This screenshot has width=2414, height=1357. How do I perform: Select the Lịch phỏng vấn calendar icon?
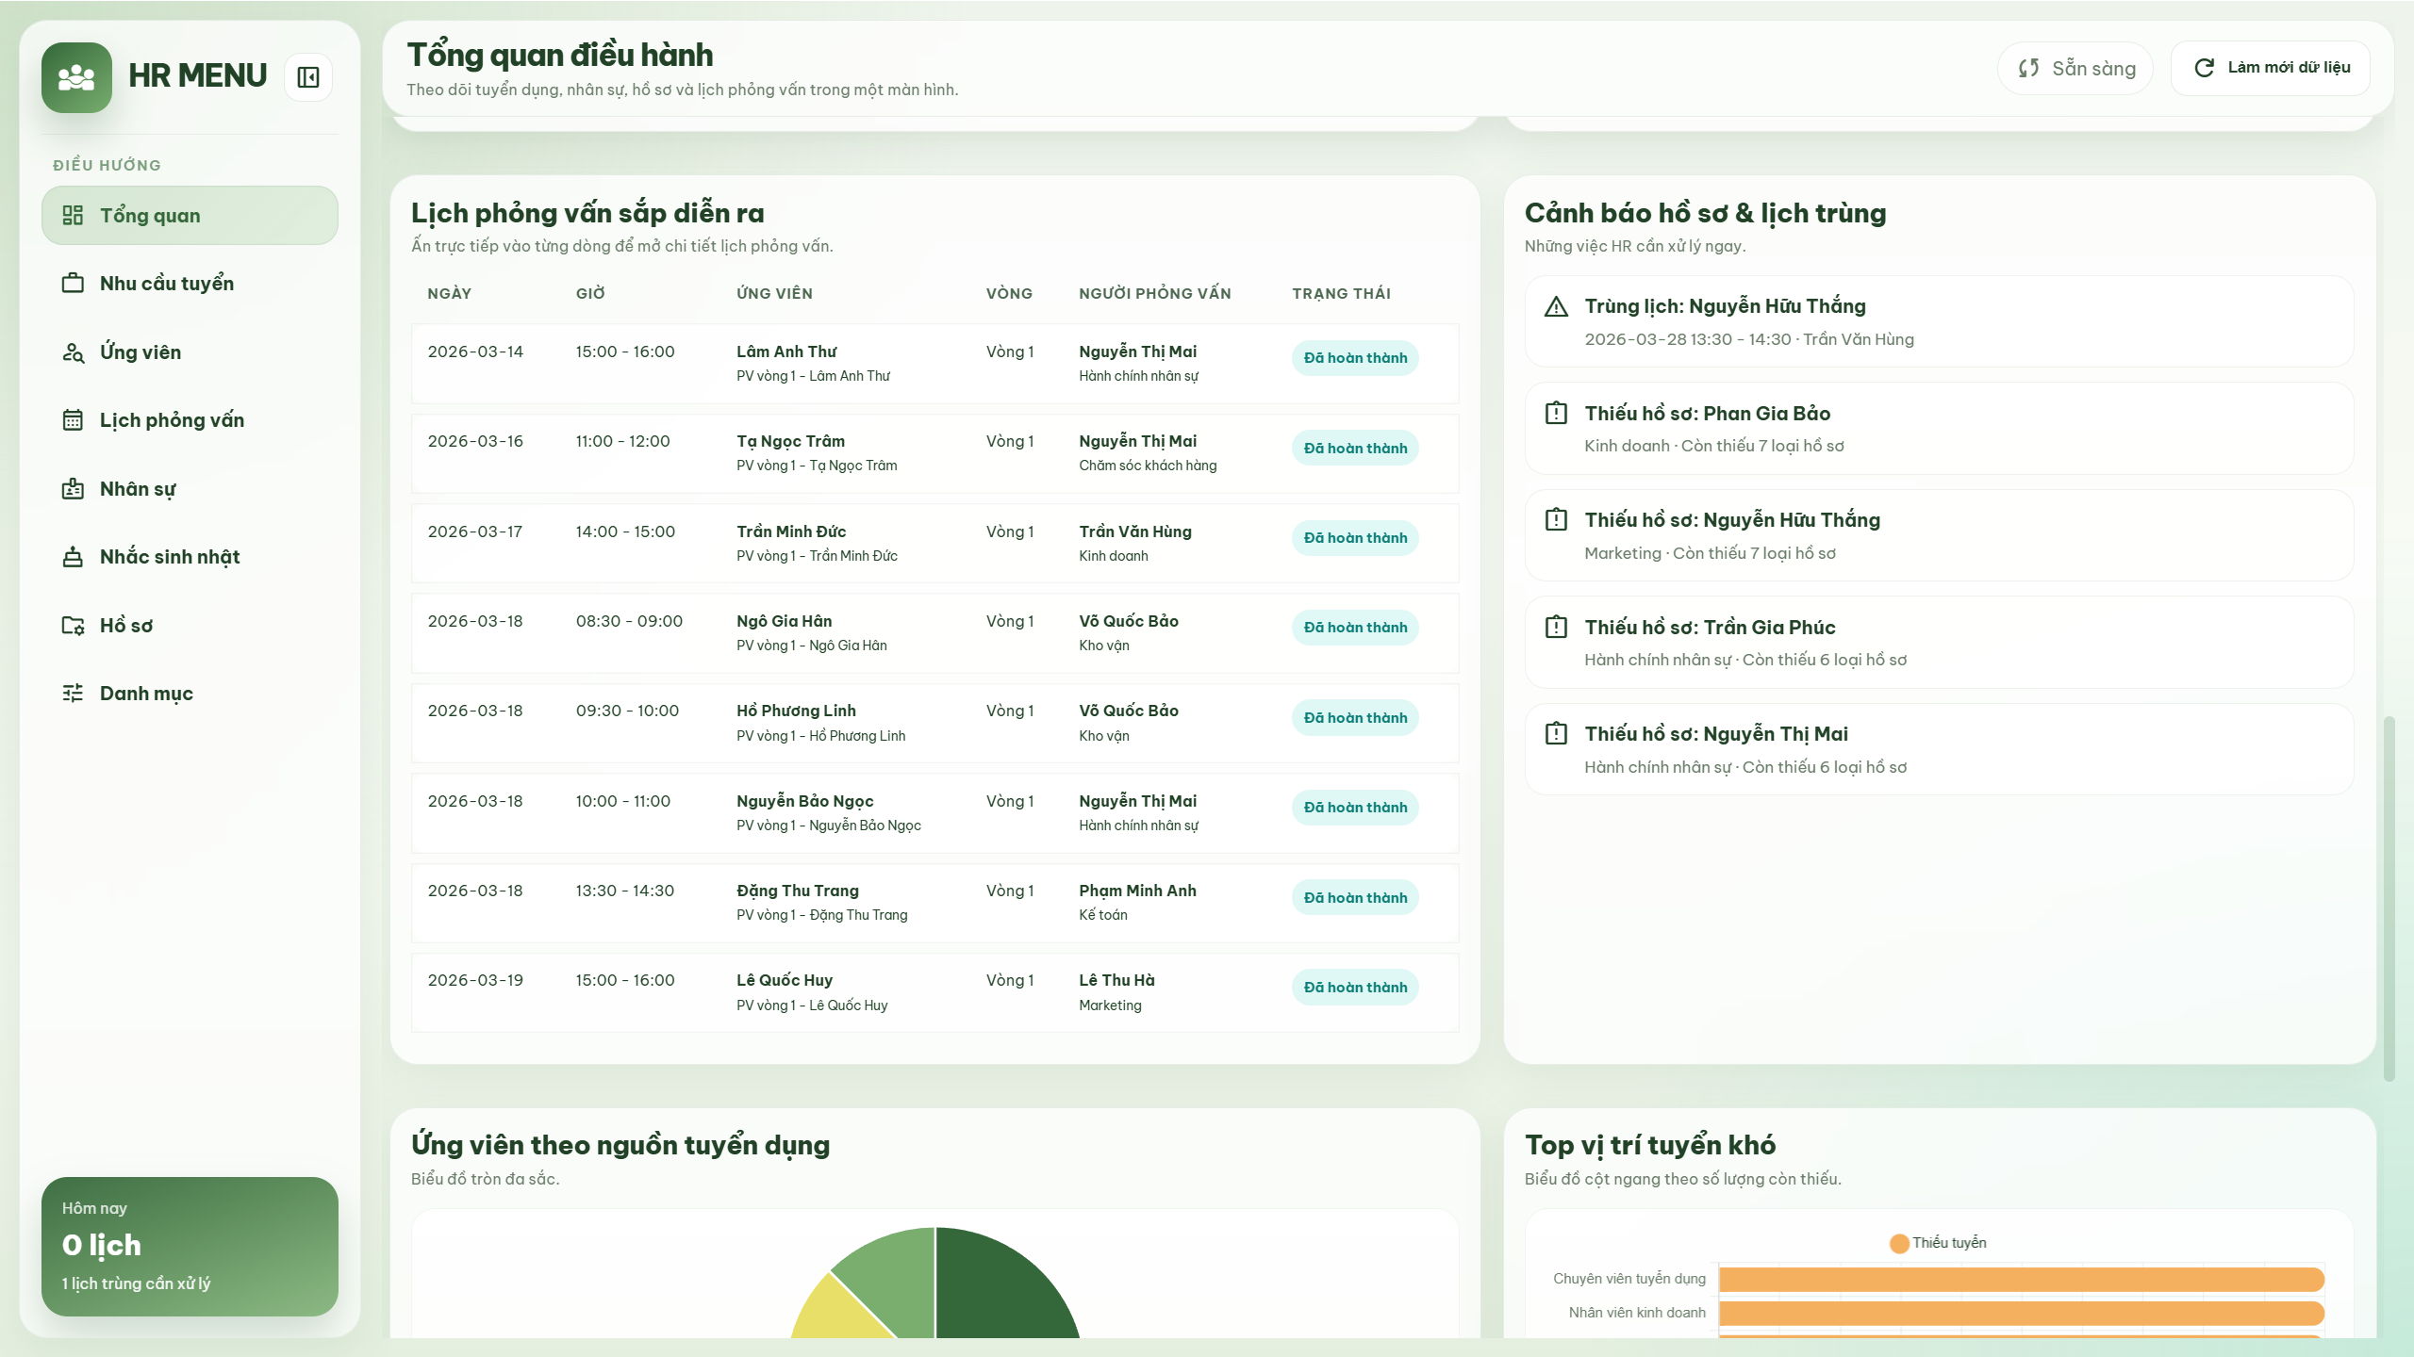tap(74, 420)
